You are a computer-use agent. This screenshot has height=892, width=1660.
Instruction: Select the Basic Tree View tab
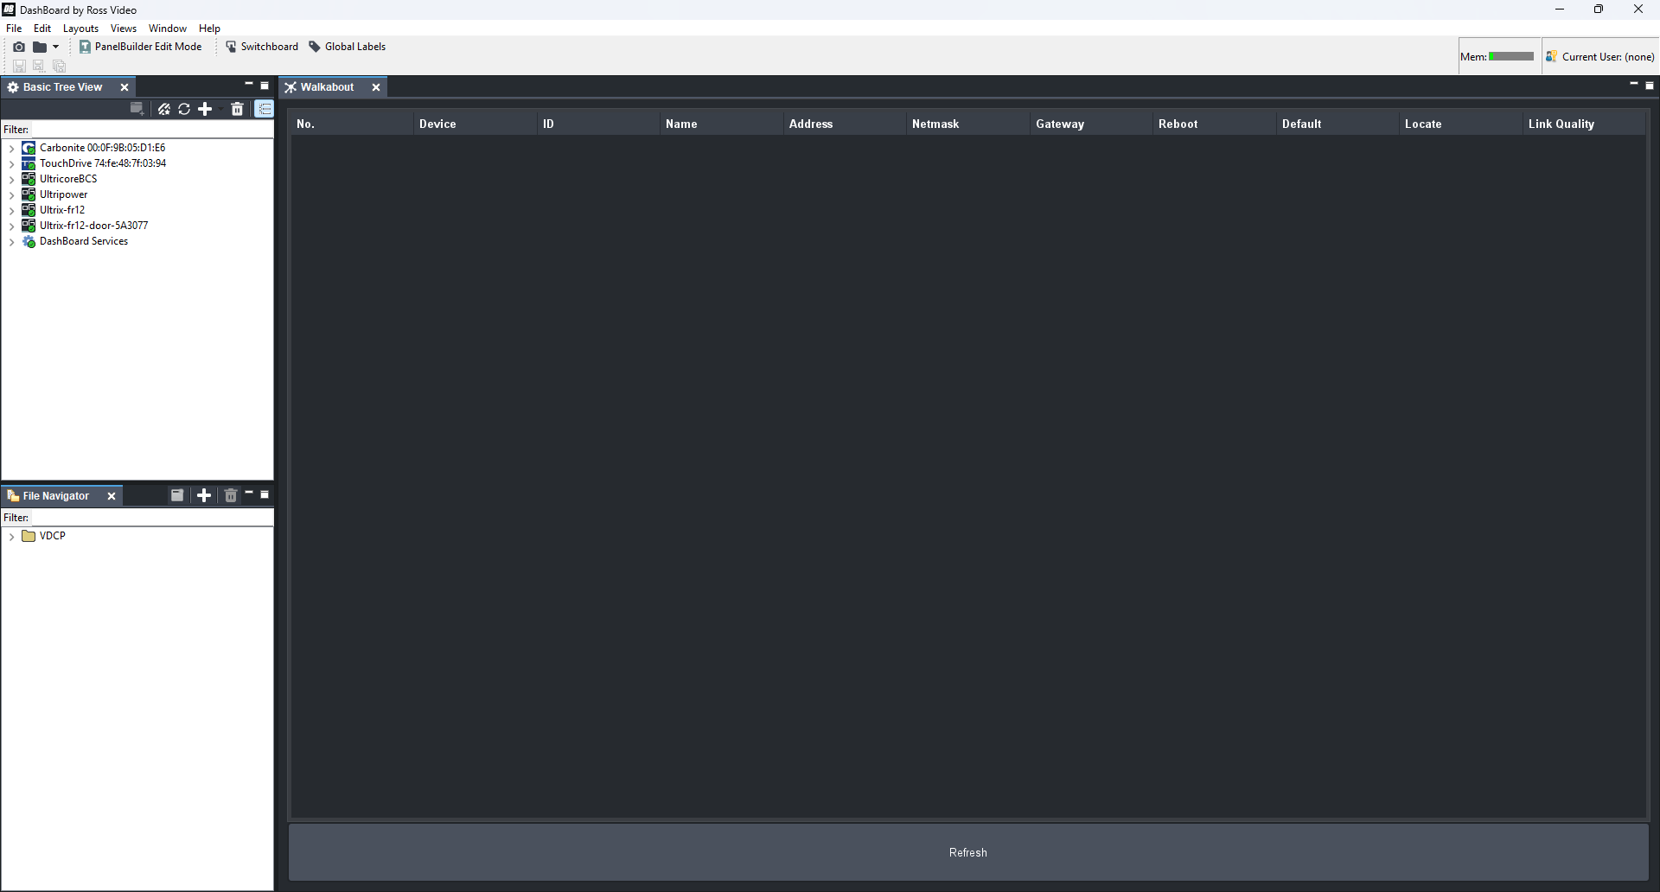(62, 87)
